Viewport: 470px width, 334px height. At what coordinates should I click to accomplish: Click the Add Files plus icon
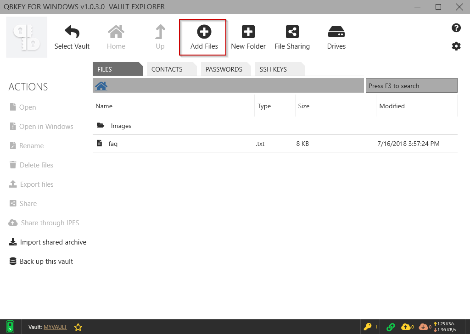point(204,32)
